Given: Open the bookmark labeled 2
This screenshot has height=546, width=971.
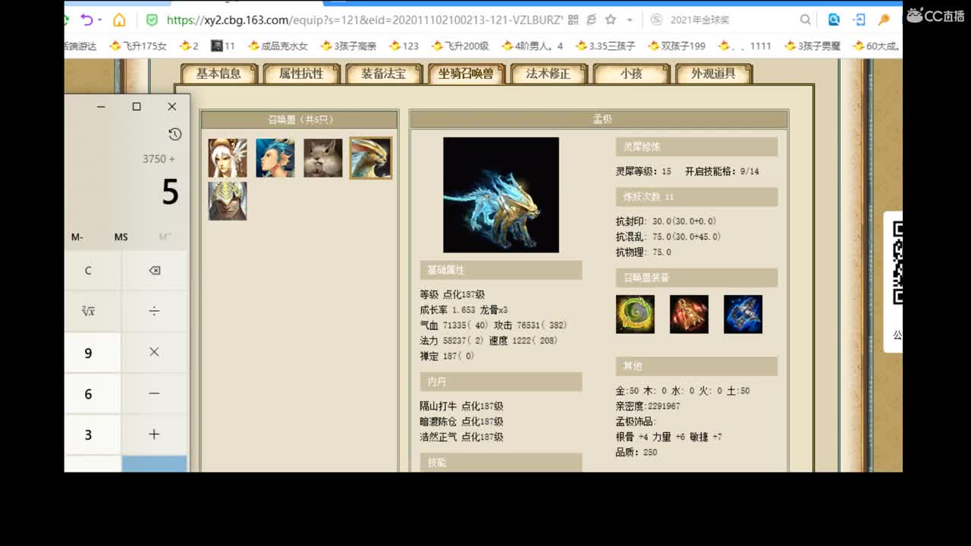Looking at the screenshot, I should [x=189, y=45].
